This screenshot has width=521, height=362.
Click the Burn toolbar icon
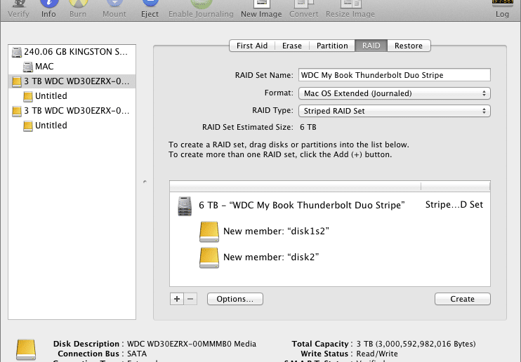pos(78,9)
